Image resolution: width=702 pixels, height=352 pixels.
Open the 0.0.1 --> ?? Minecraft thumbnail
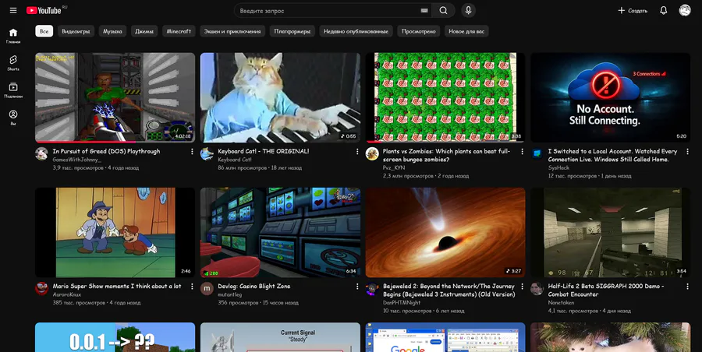115,337
